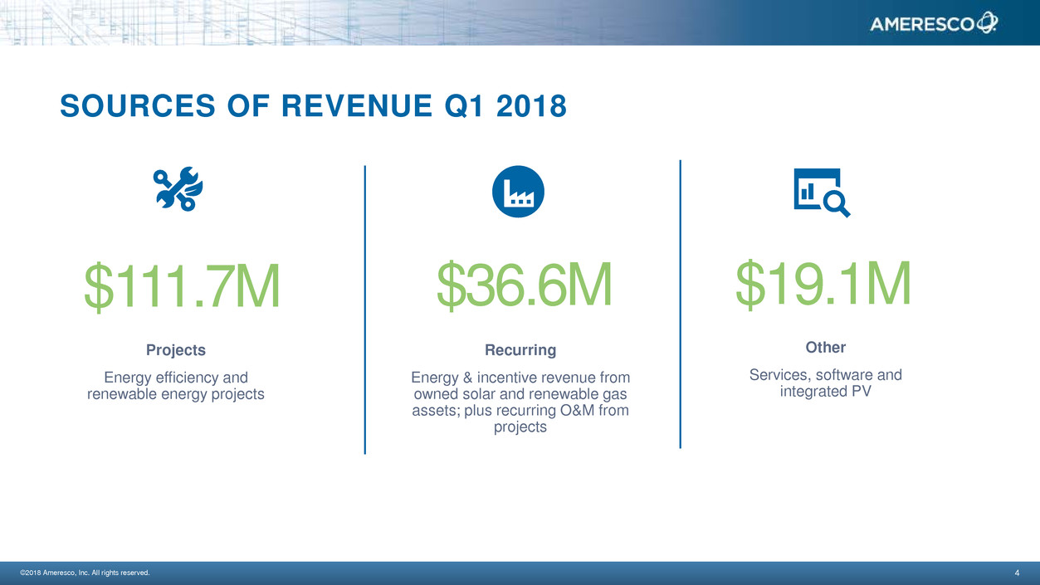The image size is (1040, 585).
Task: Click the slide number 4 in footer
Action: [x=1017, y=573]
